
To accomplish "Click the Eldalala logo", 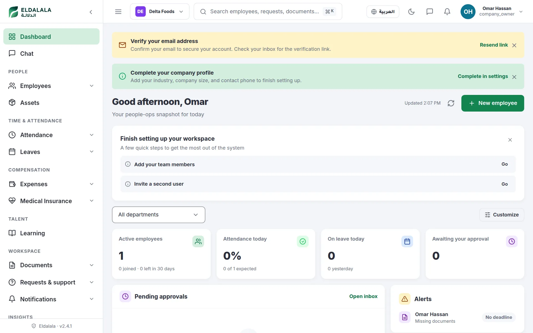I will (30, 12).
